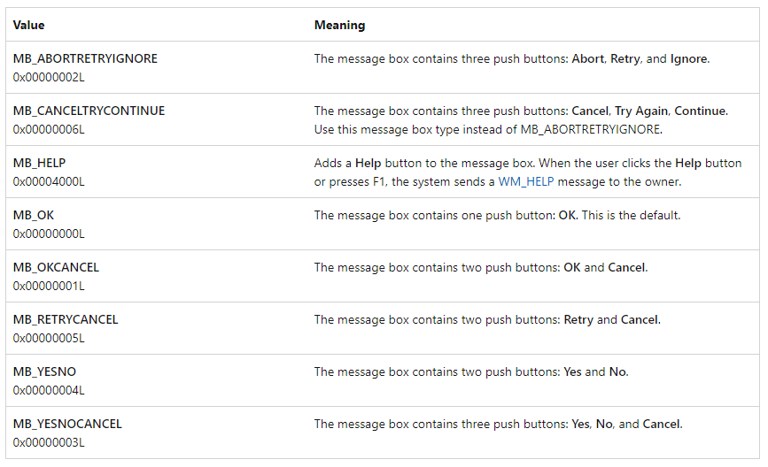Click the hex value 0x00000002L

tap(49, 77)
